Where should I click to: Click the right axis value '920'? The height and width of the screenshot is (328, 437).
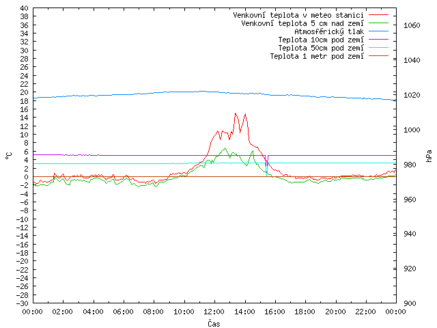pyautogui.click(x=410, y=269)
